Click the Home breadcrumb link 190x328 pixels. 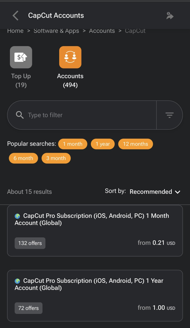pyautogui.click(x=15, y=31)
